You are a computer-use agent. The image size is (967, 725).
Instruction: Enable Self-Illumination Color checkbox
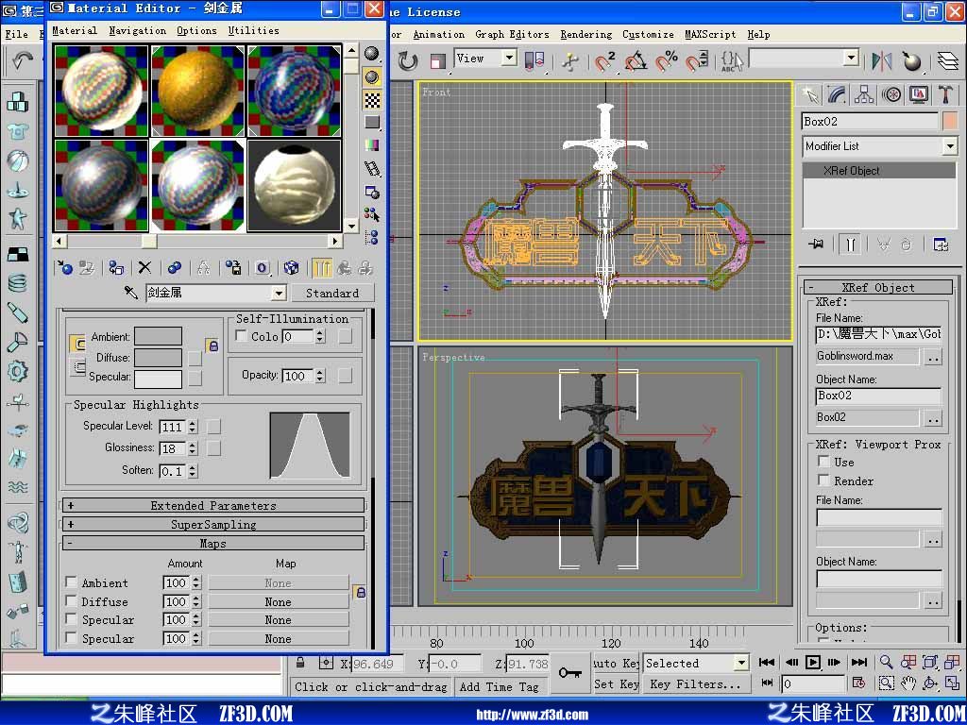click(x=242, y=335)
